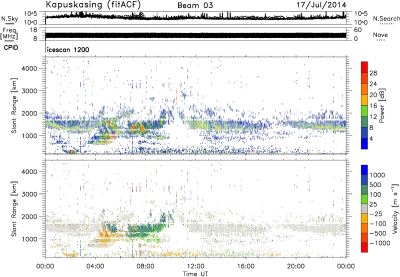The image size is (400, 277).
Task: Click the frequency band strip plot
Action: click(x=195, y=35)
